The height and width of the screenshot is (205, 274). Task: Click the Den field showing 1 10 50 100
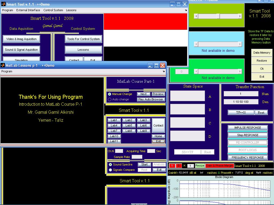coord(241,102)
